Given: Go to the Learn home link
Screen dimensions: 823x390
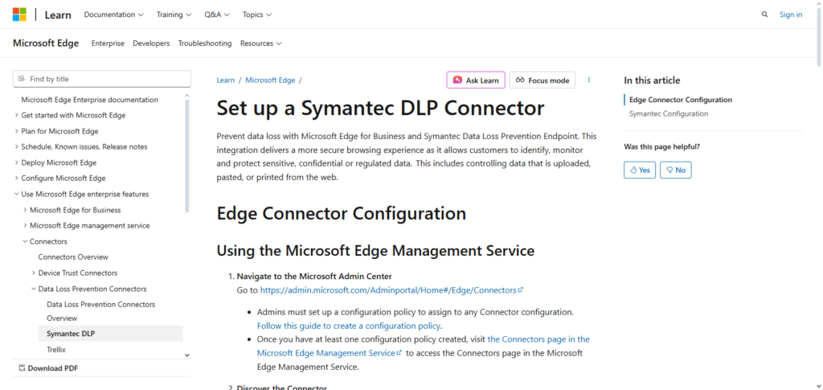Looking at the screenshot, I should click(58, 14).
